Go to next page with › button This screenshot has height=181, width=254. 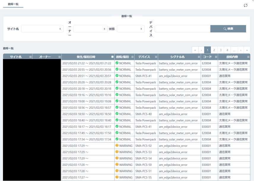click(241, 50)
